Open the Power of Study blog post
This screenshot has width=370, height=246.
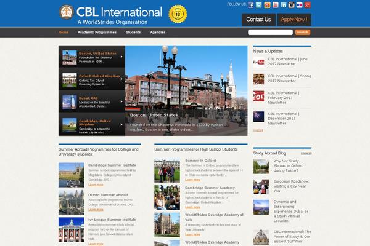[x=292, y=237]
